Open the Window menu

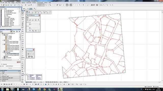tap(34, 3)
